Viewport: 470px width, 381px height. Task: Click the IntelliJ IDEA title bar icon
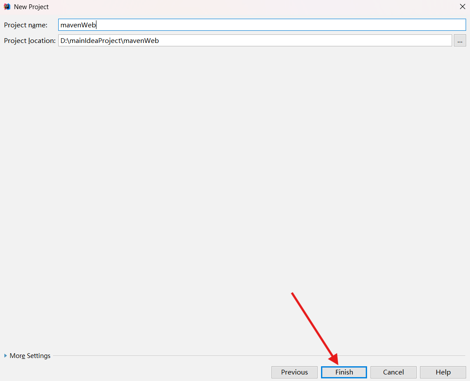(7, 7)
